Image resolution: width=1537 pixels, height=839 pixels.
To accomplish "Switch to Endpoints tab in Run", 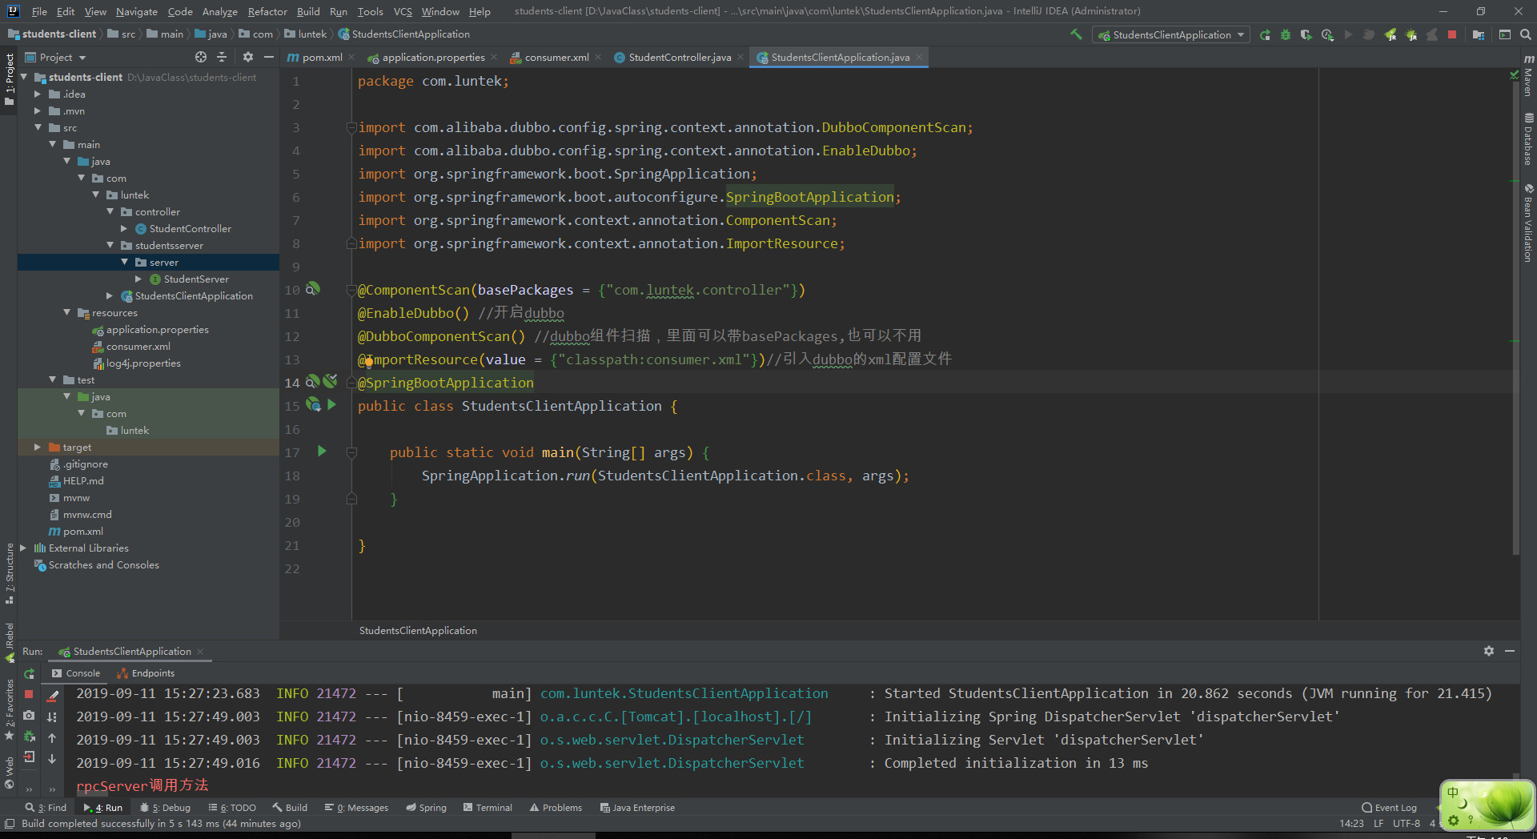I will (x=146, y=673).
